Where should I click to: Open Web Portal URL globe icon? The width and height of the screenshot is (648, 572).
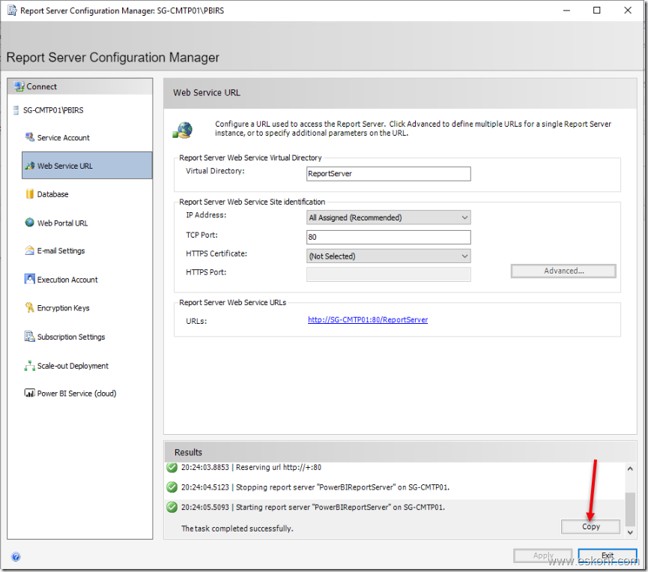tap(30, 223)
